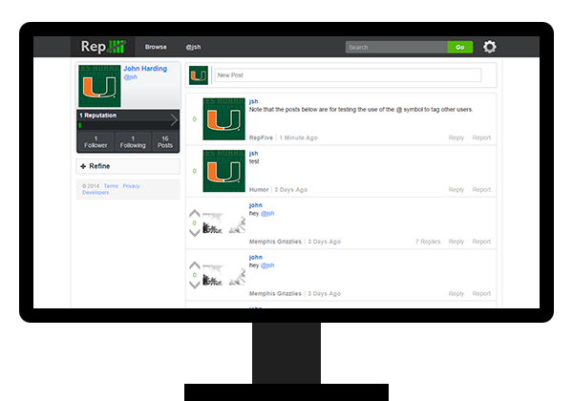Image resolution: width=573 pixels, height=401 pixels.
Task: Click the reputation progress bar
Action: 123,125
